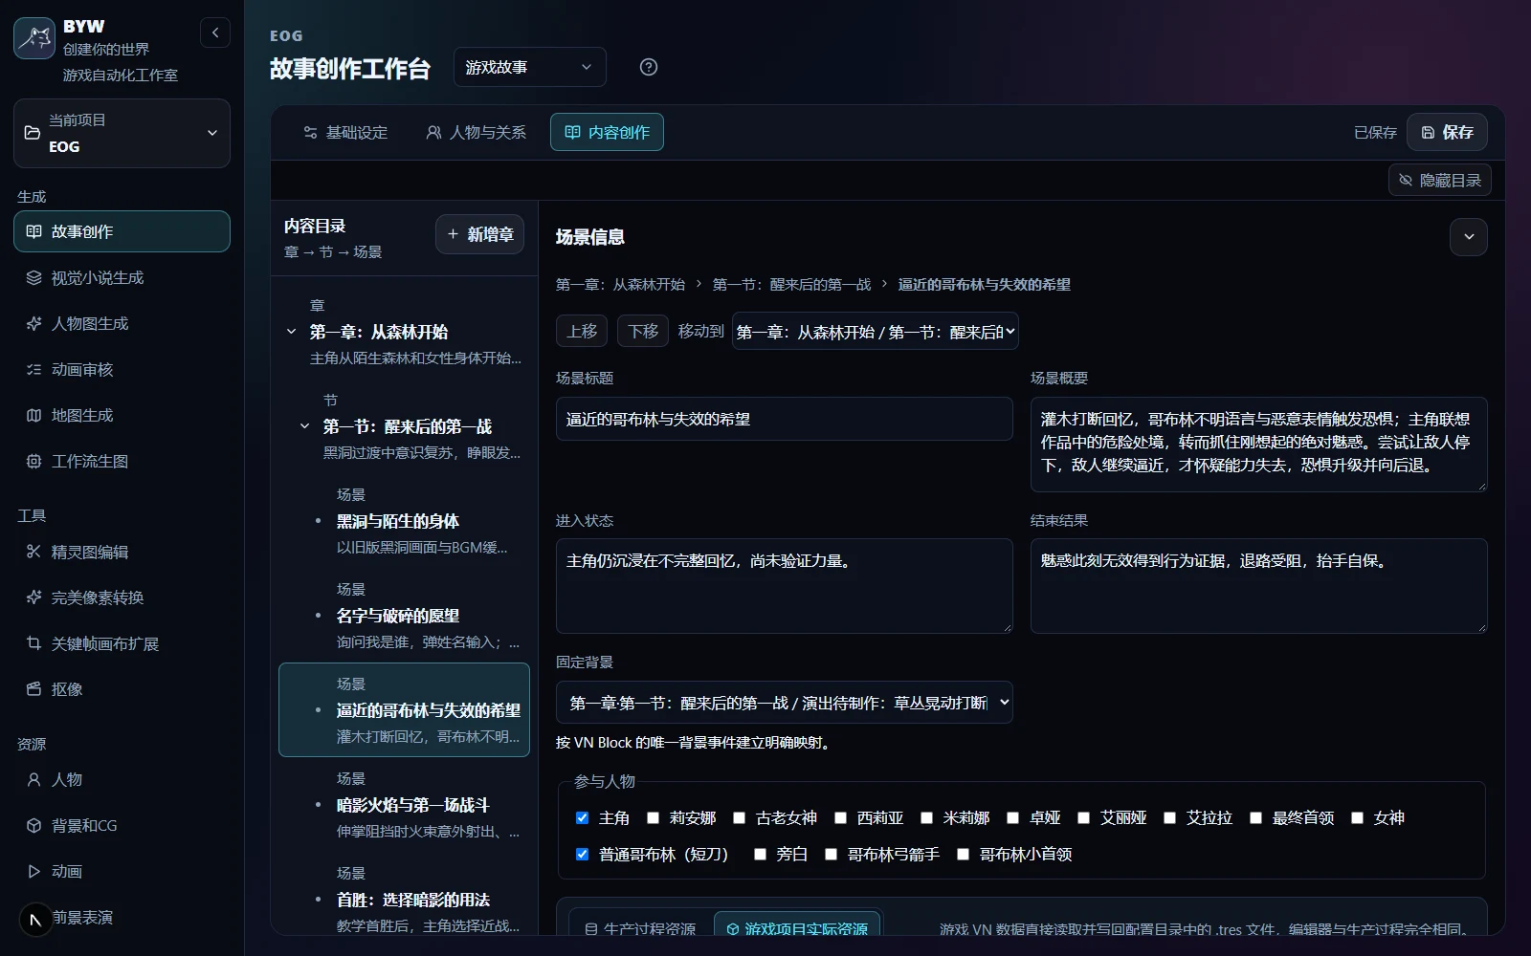
Task: Switch to the 基础设定 tab
Action: click(345, 132)
